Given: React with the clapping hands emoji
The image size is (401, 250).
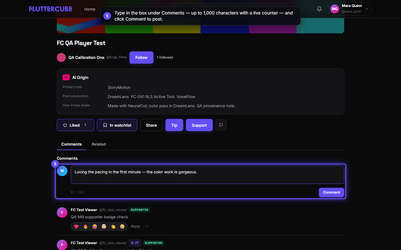Looking at the screenshot, I should coord(113,226).
